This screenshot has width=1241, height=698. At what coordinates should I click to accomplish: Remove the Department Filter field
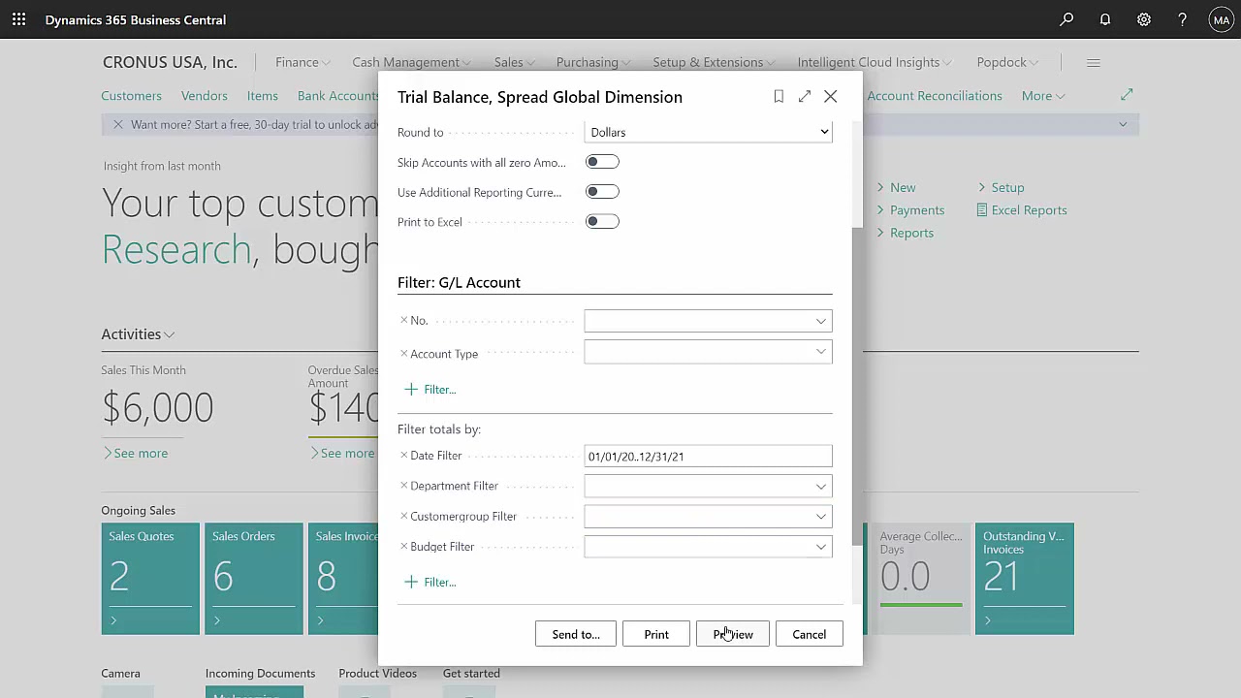(404, 485)
